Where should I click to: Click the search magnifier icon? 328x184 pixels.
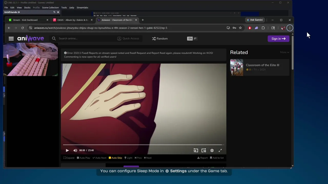pos(54,39)
